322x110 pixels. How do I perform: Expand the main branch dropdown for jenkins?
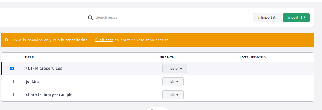coord(173,82)
